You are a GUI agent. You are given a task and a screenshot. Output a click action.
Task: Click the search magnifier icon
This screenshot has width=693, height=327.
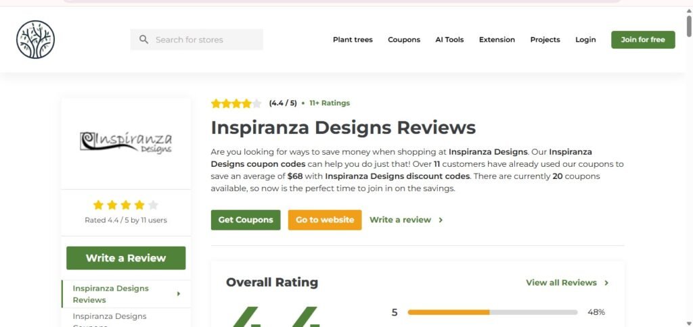tap(143, 40)
